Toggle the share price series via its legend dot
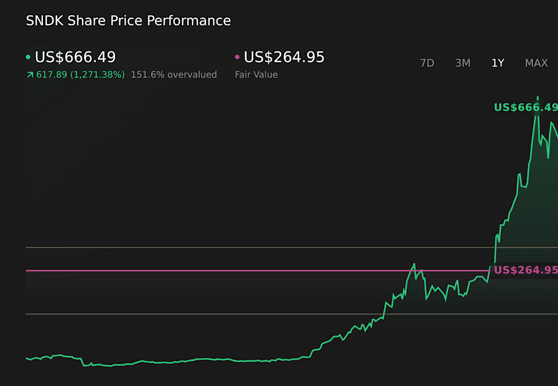The width and height of the screenshot is (558, 386). coord(28,57)
